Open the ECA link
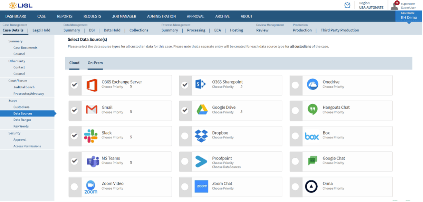 (218, 30)
